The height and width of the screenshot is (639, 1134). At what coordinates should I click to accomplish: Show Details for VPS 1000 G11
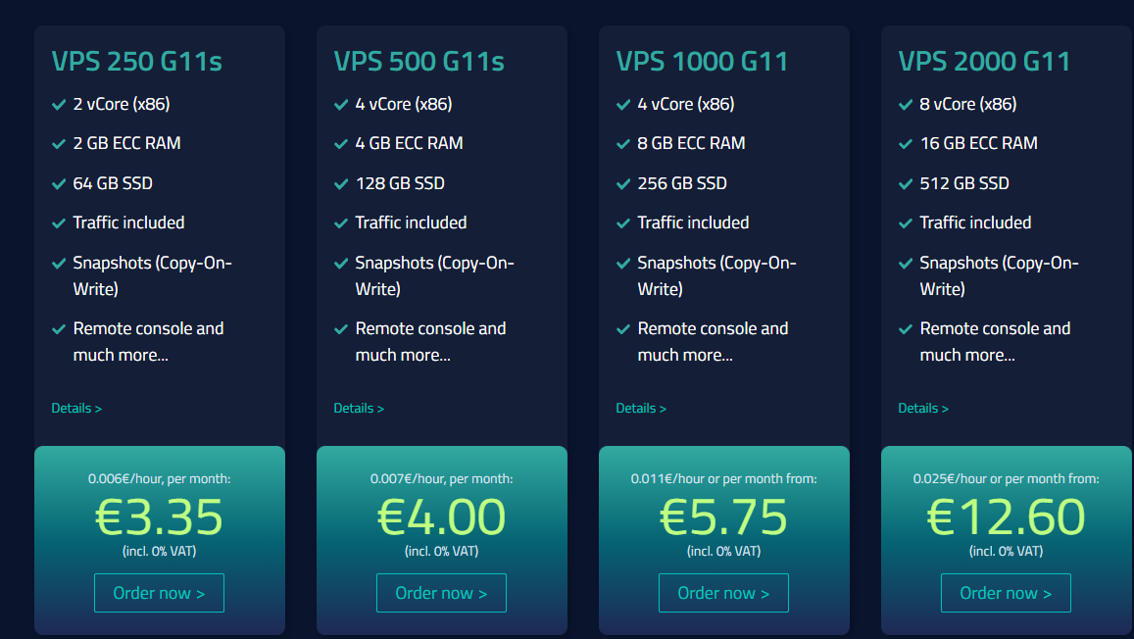click(641, 409)
